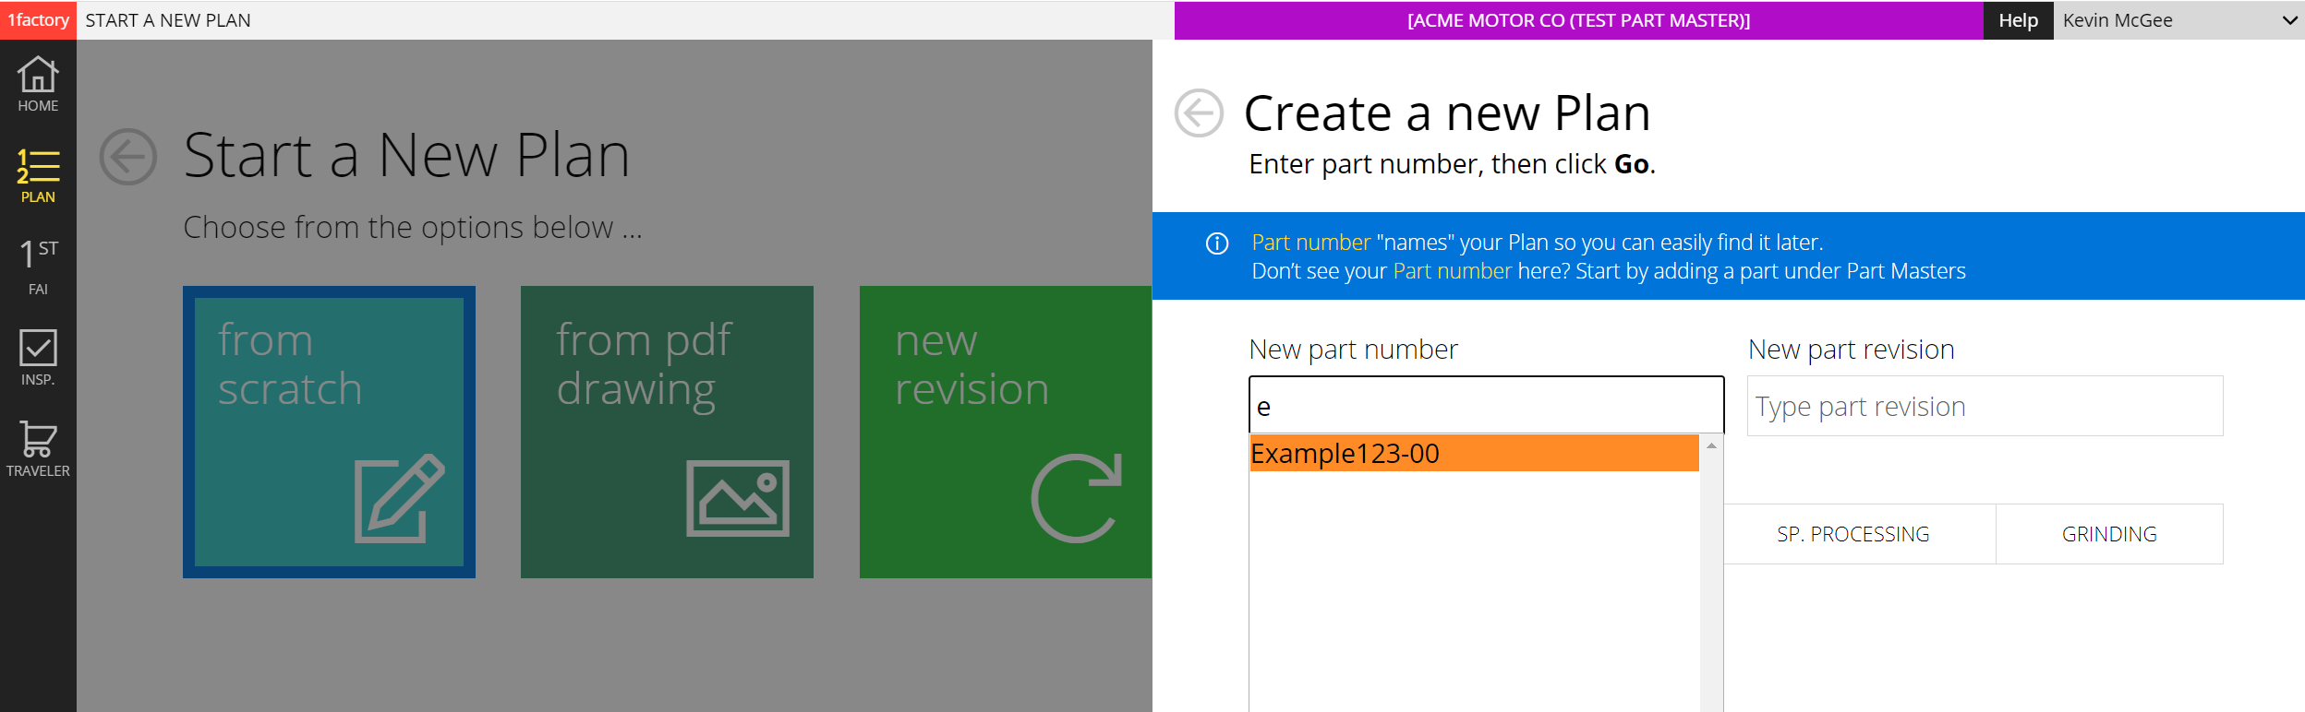Choose the new revision tile
The width and height of the screenshot is (2305, 712).
(x=1005, y=432)
